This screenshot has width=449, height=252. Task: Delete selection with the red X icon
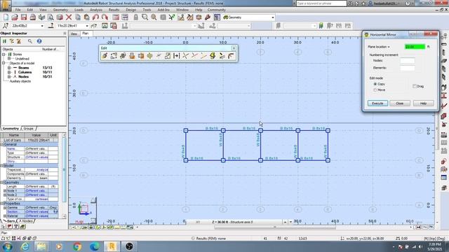point(69,17)
